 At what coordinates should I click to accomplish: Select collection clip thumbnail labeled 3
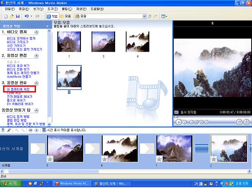click(104, 42)
